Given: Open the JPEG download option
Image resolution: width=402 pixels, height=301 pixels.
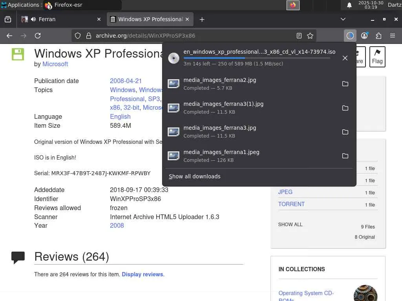Looking at the screenshot, I should click(285, 192).
